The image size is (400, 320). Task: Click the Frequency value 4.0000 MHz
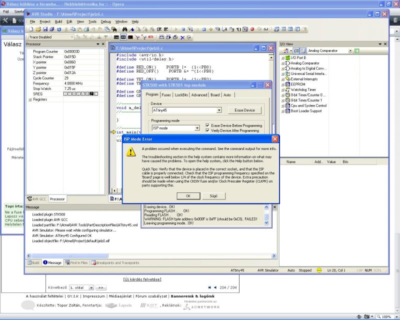73,83
